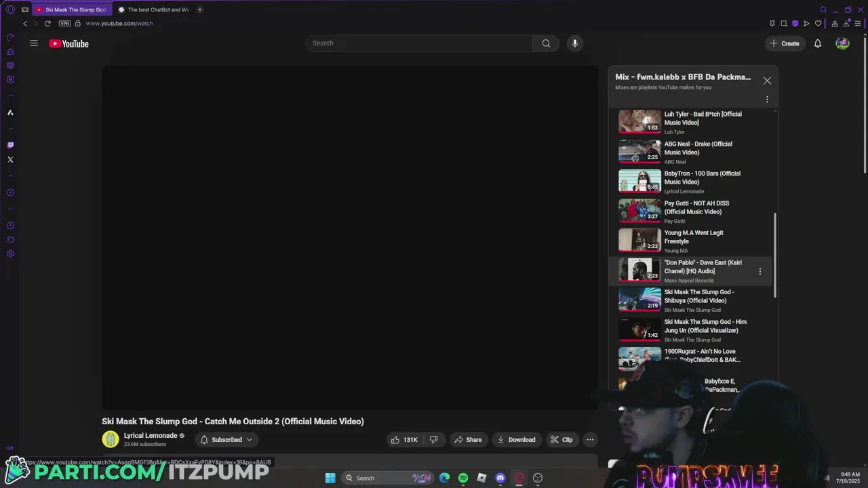
Task: Open GX Control speedometer sidebar icon
Action: coord(10,37)
